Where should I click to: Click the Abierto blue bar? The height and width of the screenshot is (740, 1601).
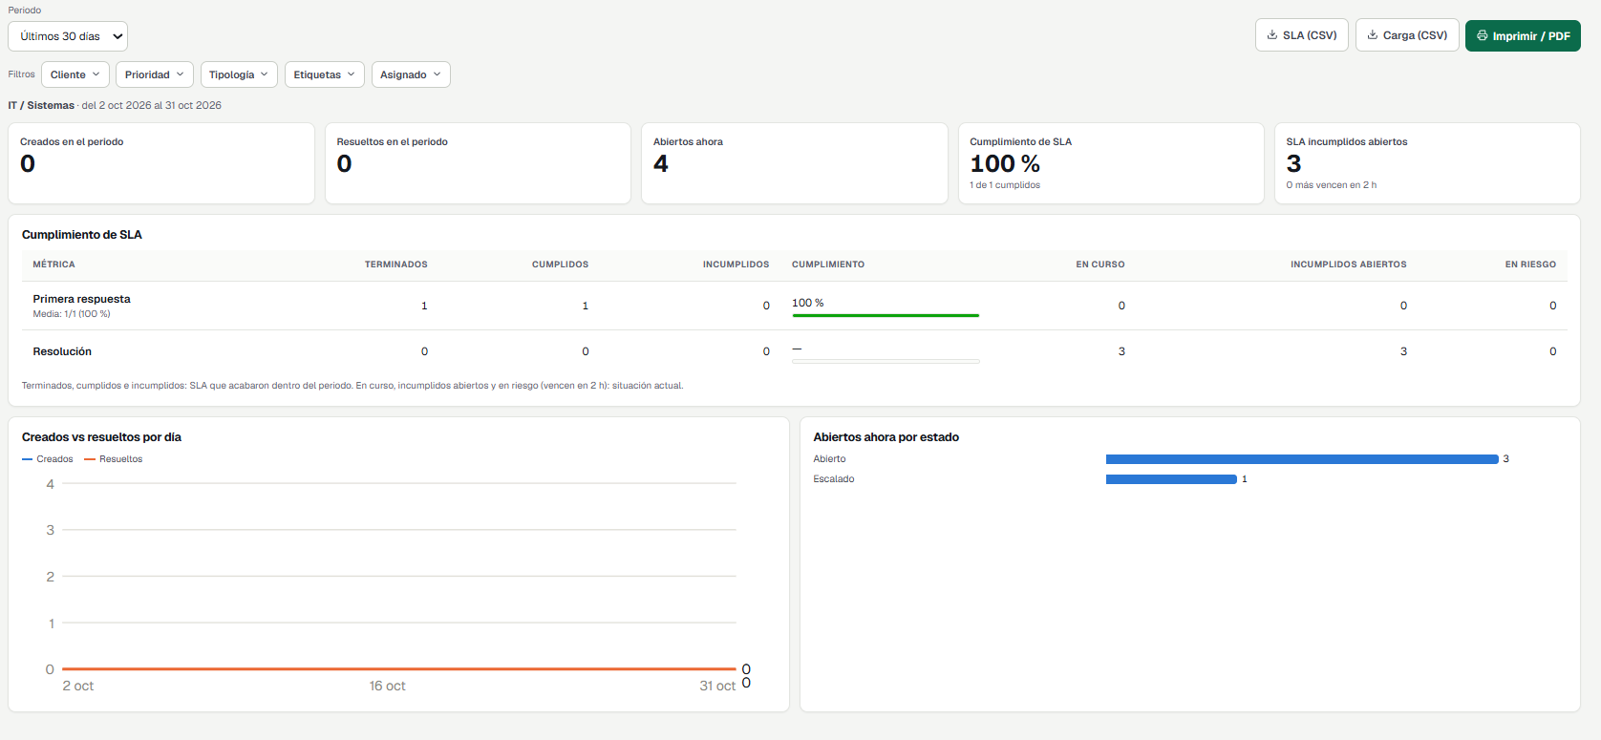coord(1302,459)
